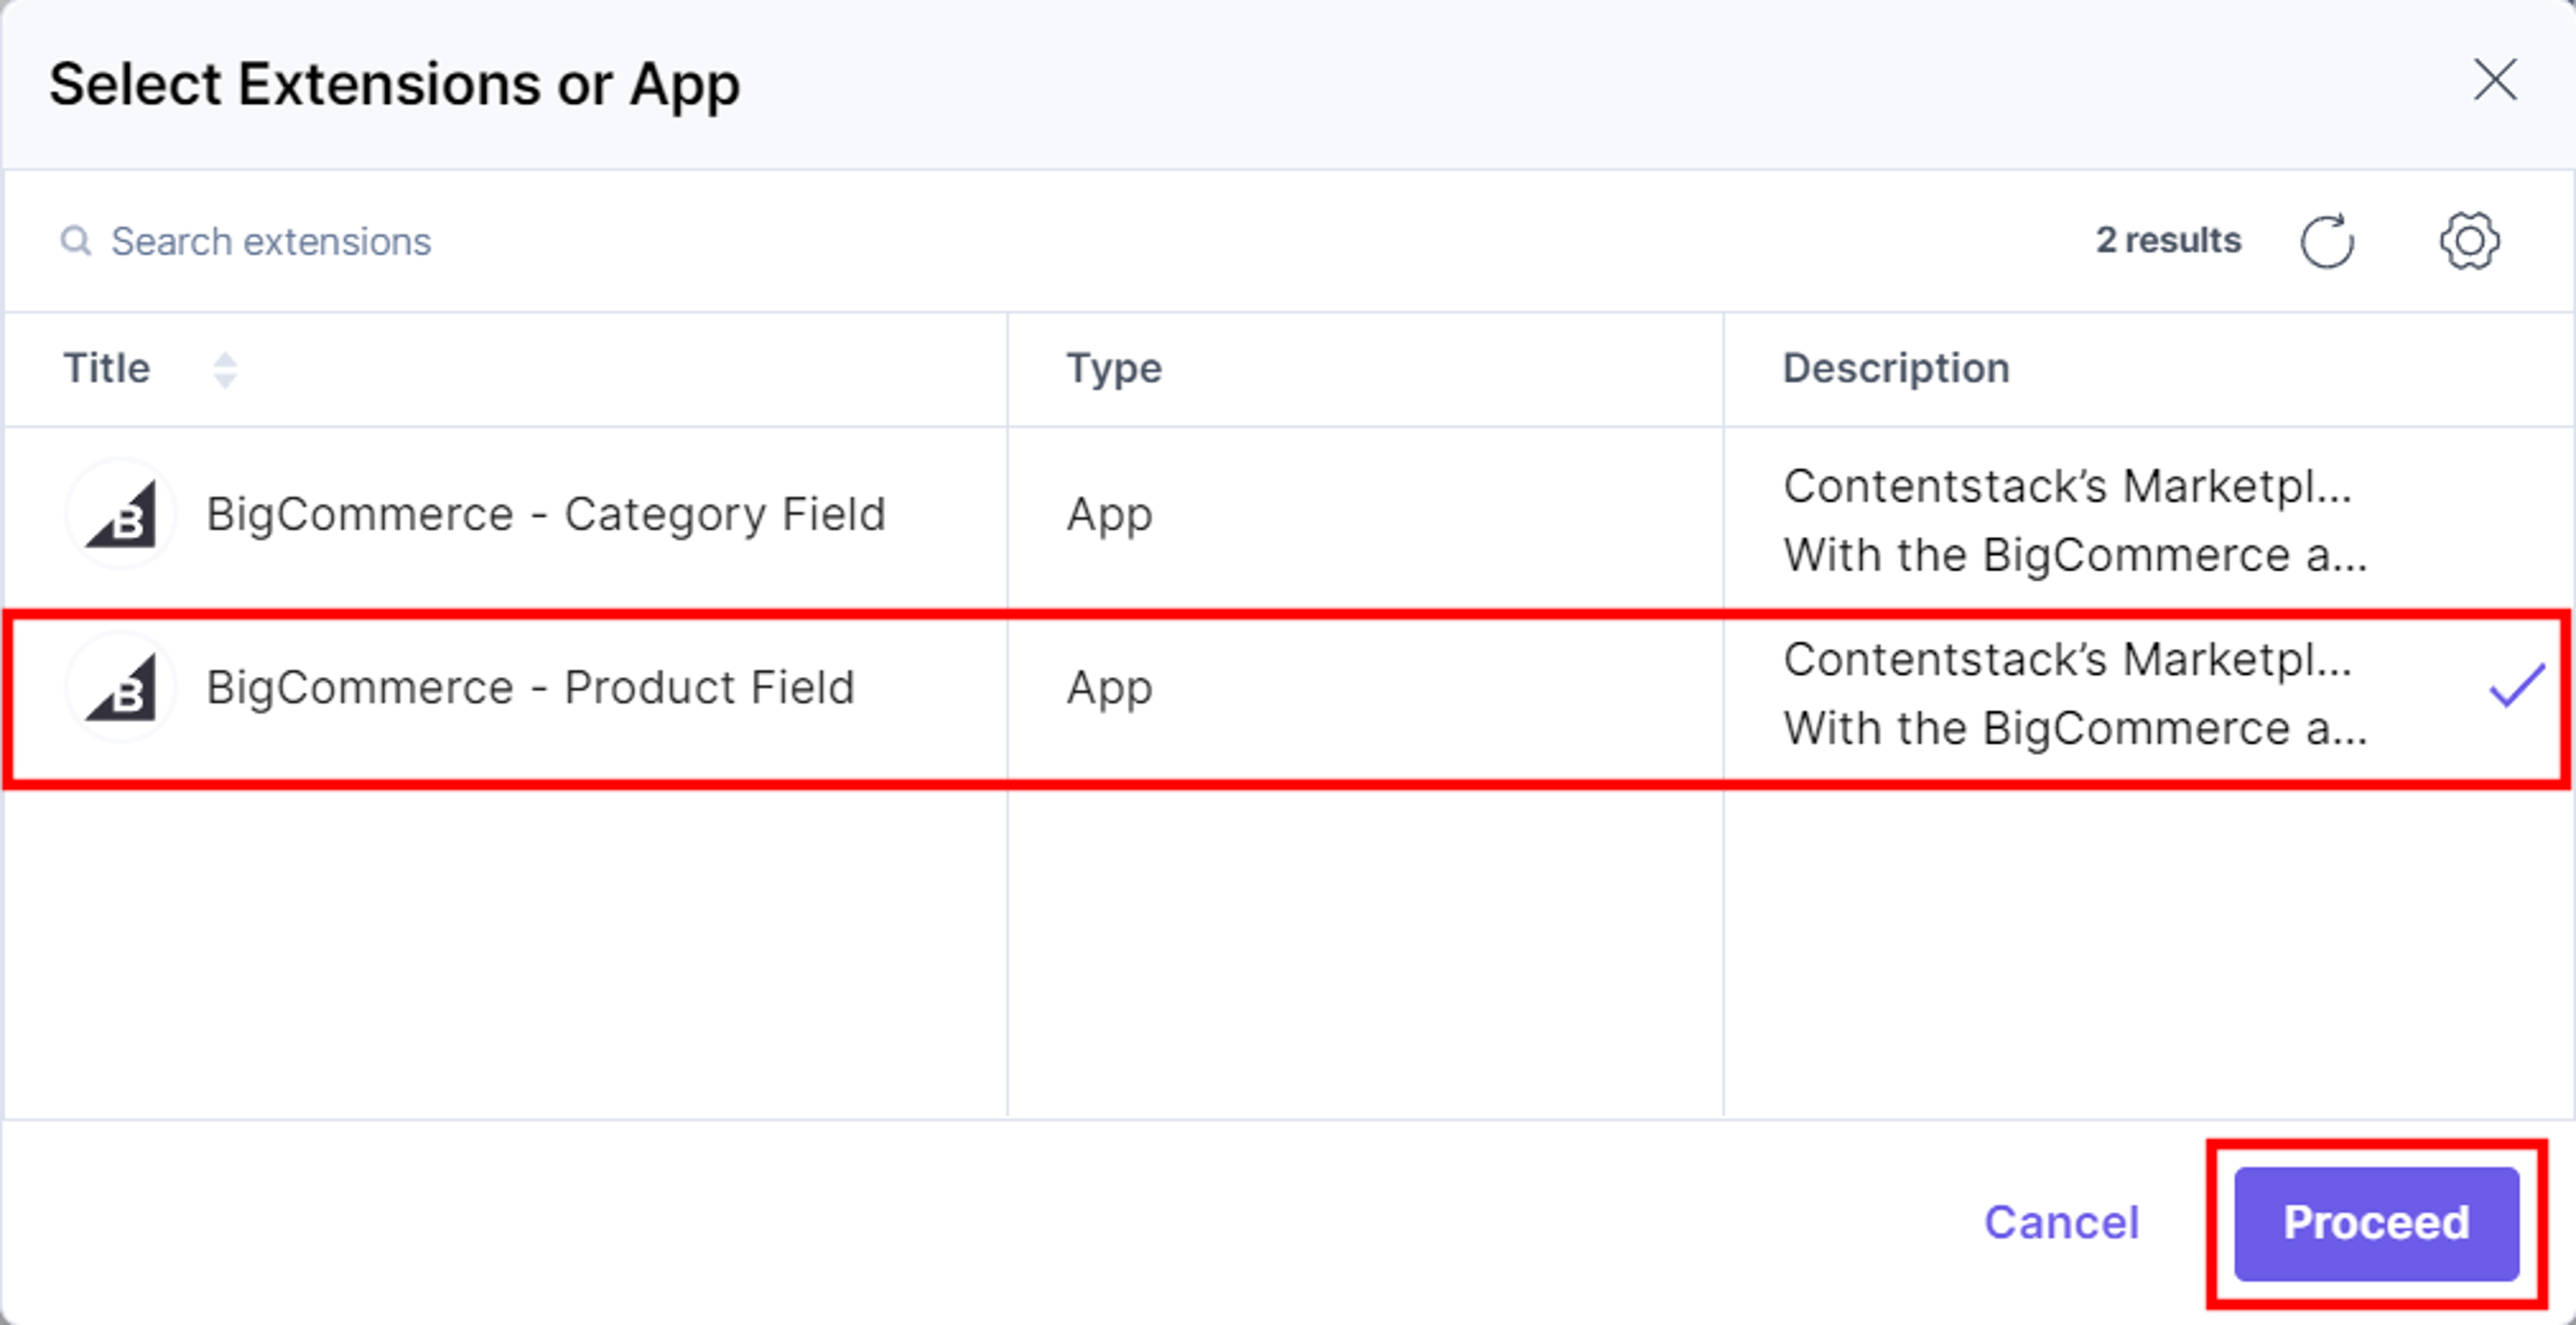The width and height of the screenshot is (2576, 1325).
Task: Cancel the extension selection
Action: (x=2061, y=1222)
